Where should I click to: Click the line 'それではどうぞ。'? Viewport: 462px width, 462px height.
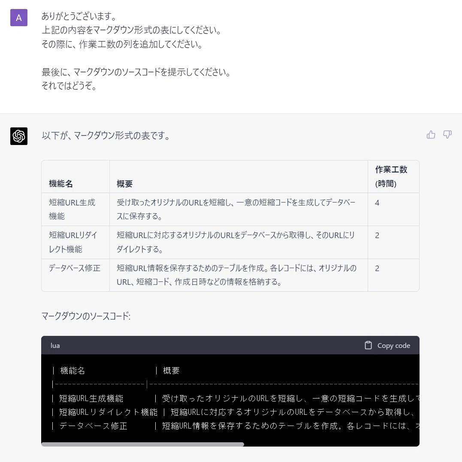(x=69, y=86)
